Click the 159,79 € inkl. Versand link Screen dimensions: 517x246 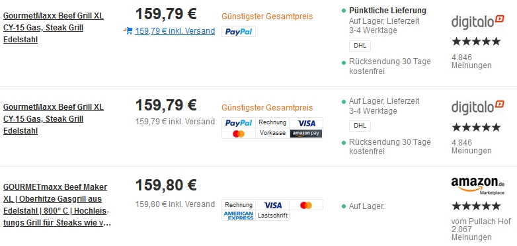(x=175, y=31)
